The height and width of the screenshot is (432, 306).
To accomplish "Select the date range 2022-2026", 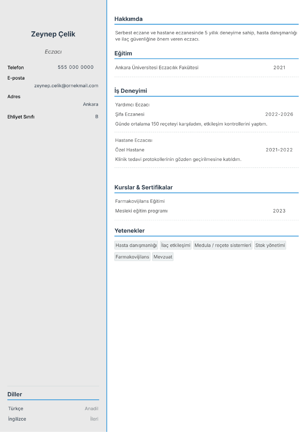I will [x=279, y=114].
